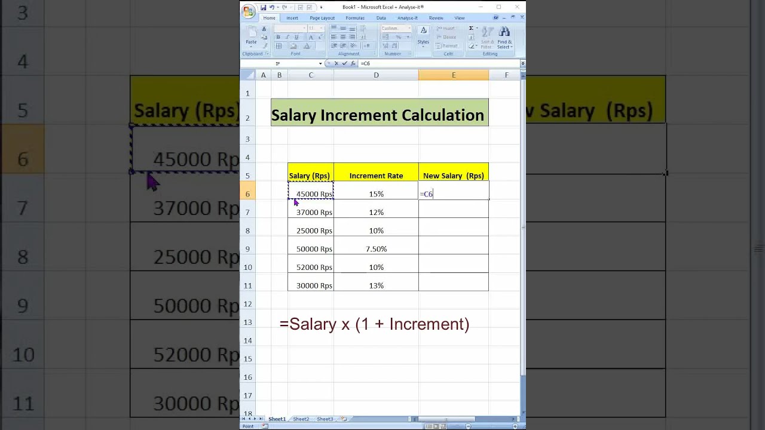Click the Increase Decimal icon
Viewport: 765px width, 430px height.
click(x=385, y=46)
